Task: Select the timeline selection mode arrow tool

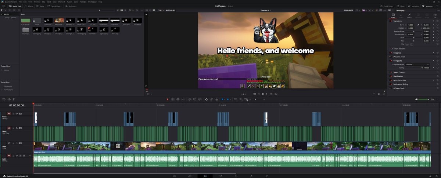Action: (x=168, y=99)
